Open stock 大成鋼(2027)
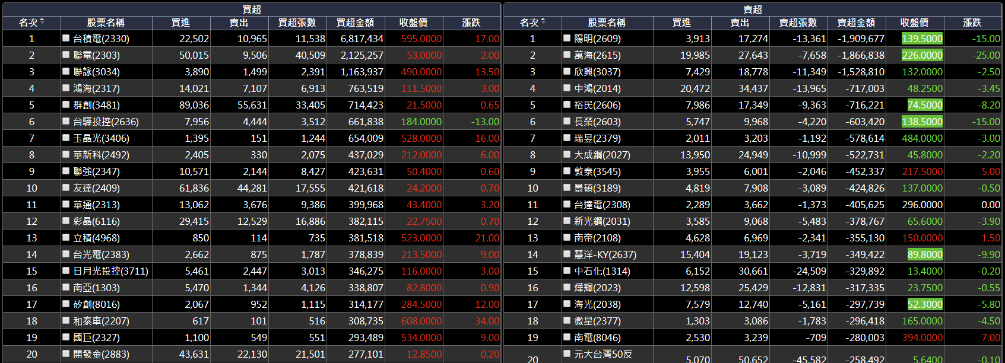 pos(602,155)
